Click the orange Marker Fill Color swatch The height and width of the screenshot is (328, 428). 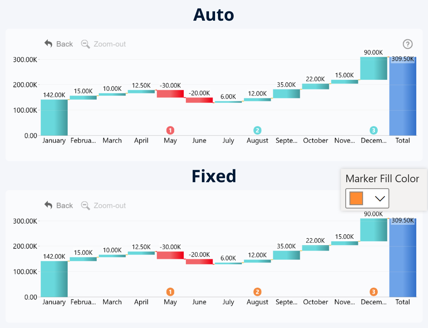356,199
